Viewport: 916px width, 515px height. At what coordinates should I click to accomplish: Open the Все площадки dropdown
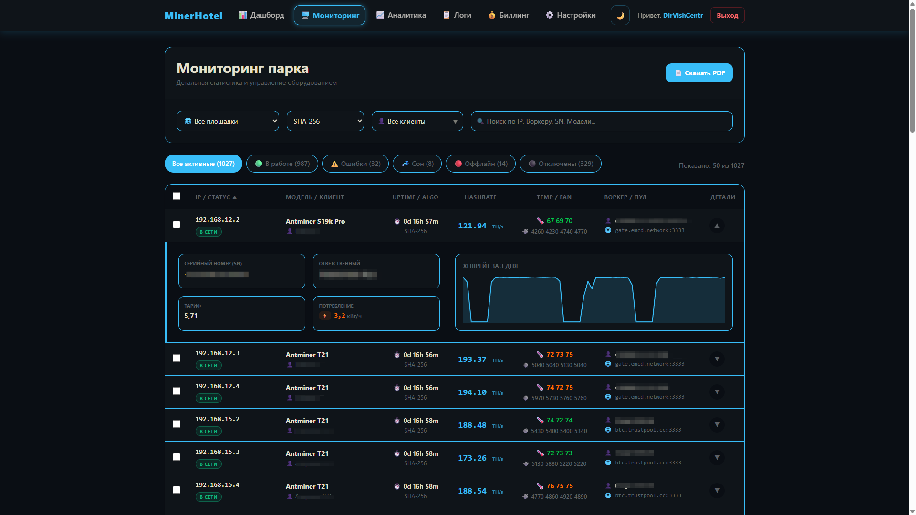228,121
